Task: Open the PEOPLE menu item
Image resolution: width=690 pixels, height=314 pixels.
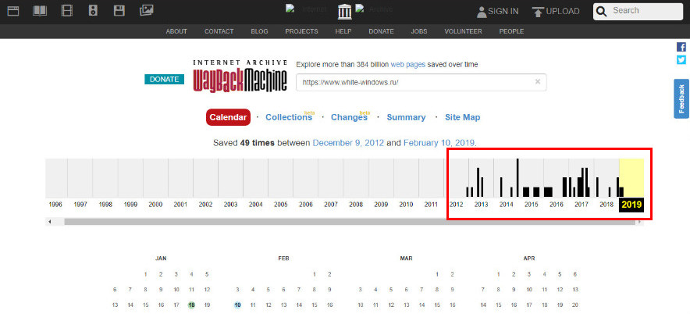Action: click(x=511, y=31)
